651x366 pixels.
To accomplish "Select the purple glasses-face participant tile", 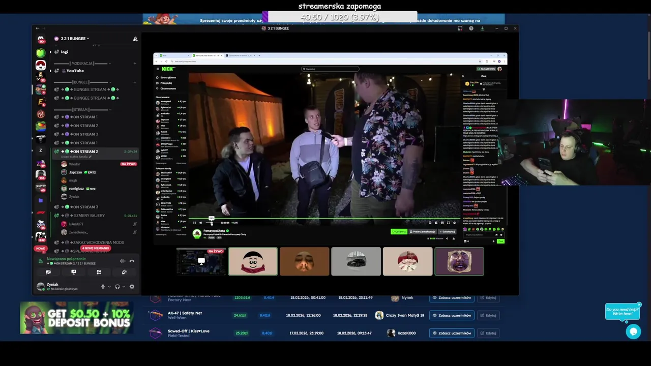I will coord(459,261).
